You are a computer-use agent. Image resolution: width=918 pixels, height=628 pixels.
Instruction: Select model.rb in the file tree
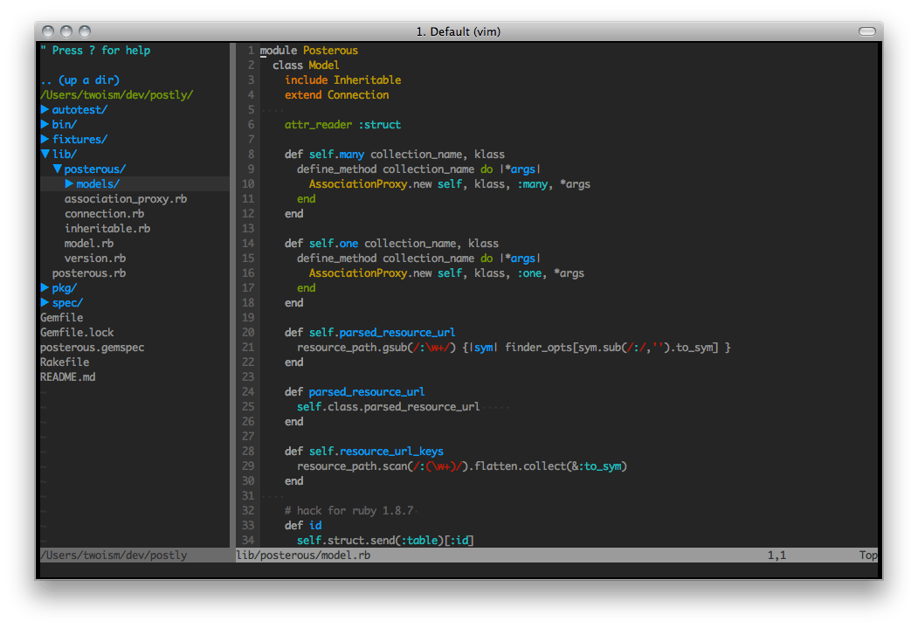89,244
